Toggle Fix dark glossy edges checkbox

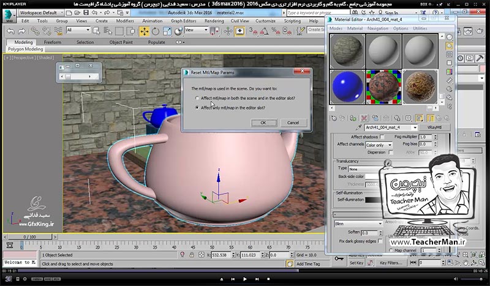pos(380,241)
